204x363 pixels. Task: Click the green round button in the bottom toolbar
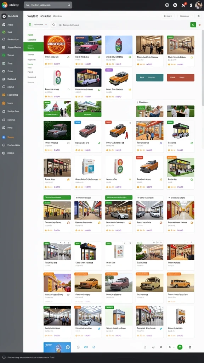pyautogui.click(x=180, y=347)
